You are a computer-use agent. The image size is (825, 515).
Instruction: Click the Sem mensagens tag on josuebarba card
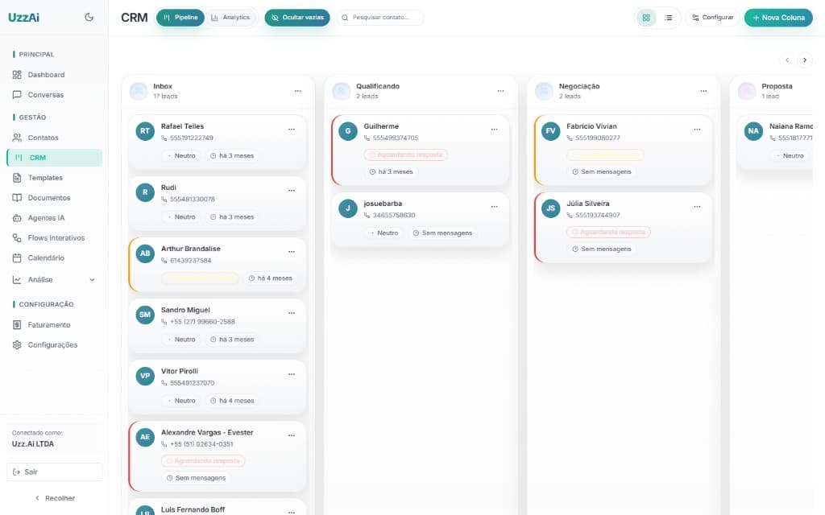[442, 233]
